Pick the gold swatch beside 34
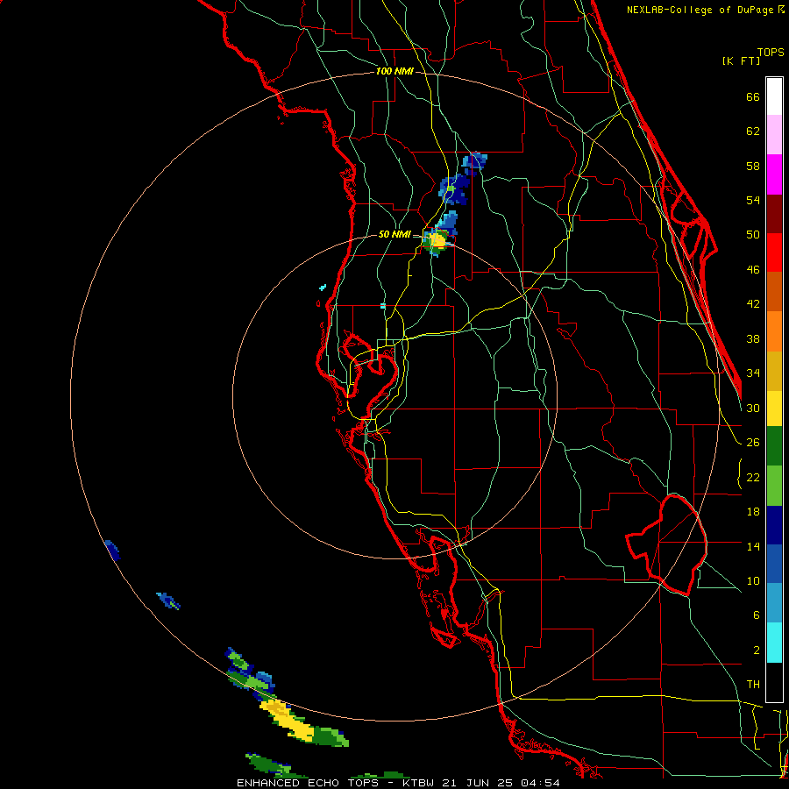 pos(774,371)
